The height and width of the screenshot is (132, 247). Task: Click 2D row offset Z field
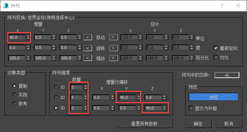(153, 97)
